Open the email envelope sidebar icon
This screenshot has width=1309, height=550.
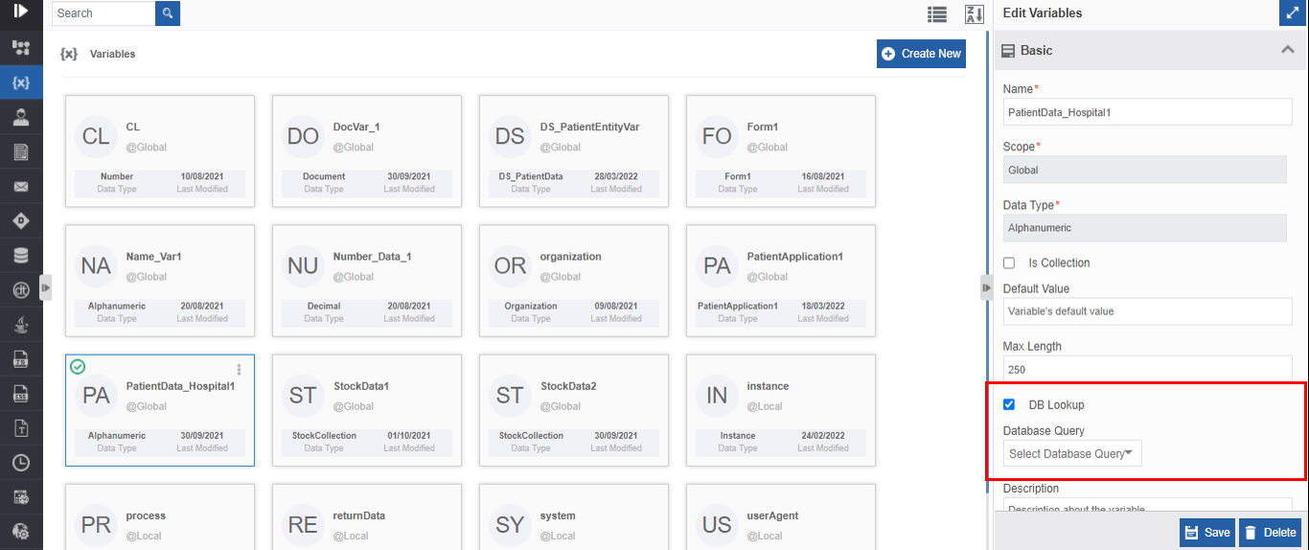(x=21, y=186)
